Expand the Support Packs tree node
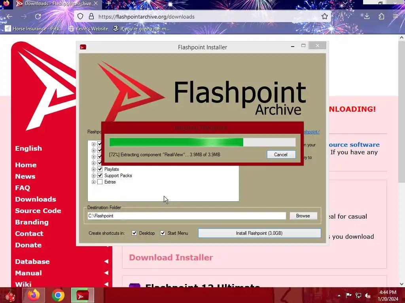The height and width of the screenshot is (303, 405). pyautogui.click(x=93, y=176)
